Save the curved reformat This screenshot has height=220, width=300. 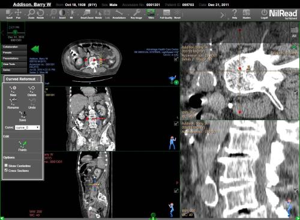click(x=23, y=116)
